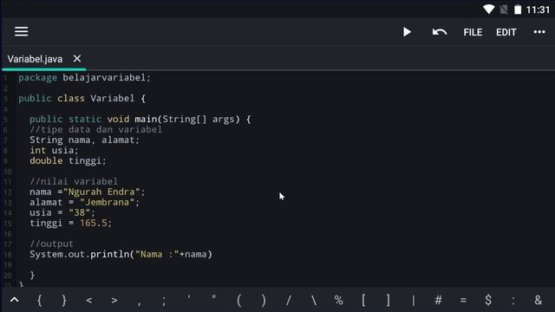Insert dollar sign symbol

[488, 301]
